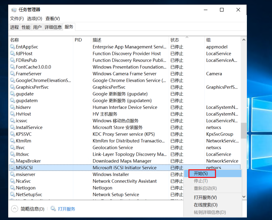Click the lltdsvc service icon
The image size is (272, 220).
tap(13, 154)
